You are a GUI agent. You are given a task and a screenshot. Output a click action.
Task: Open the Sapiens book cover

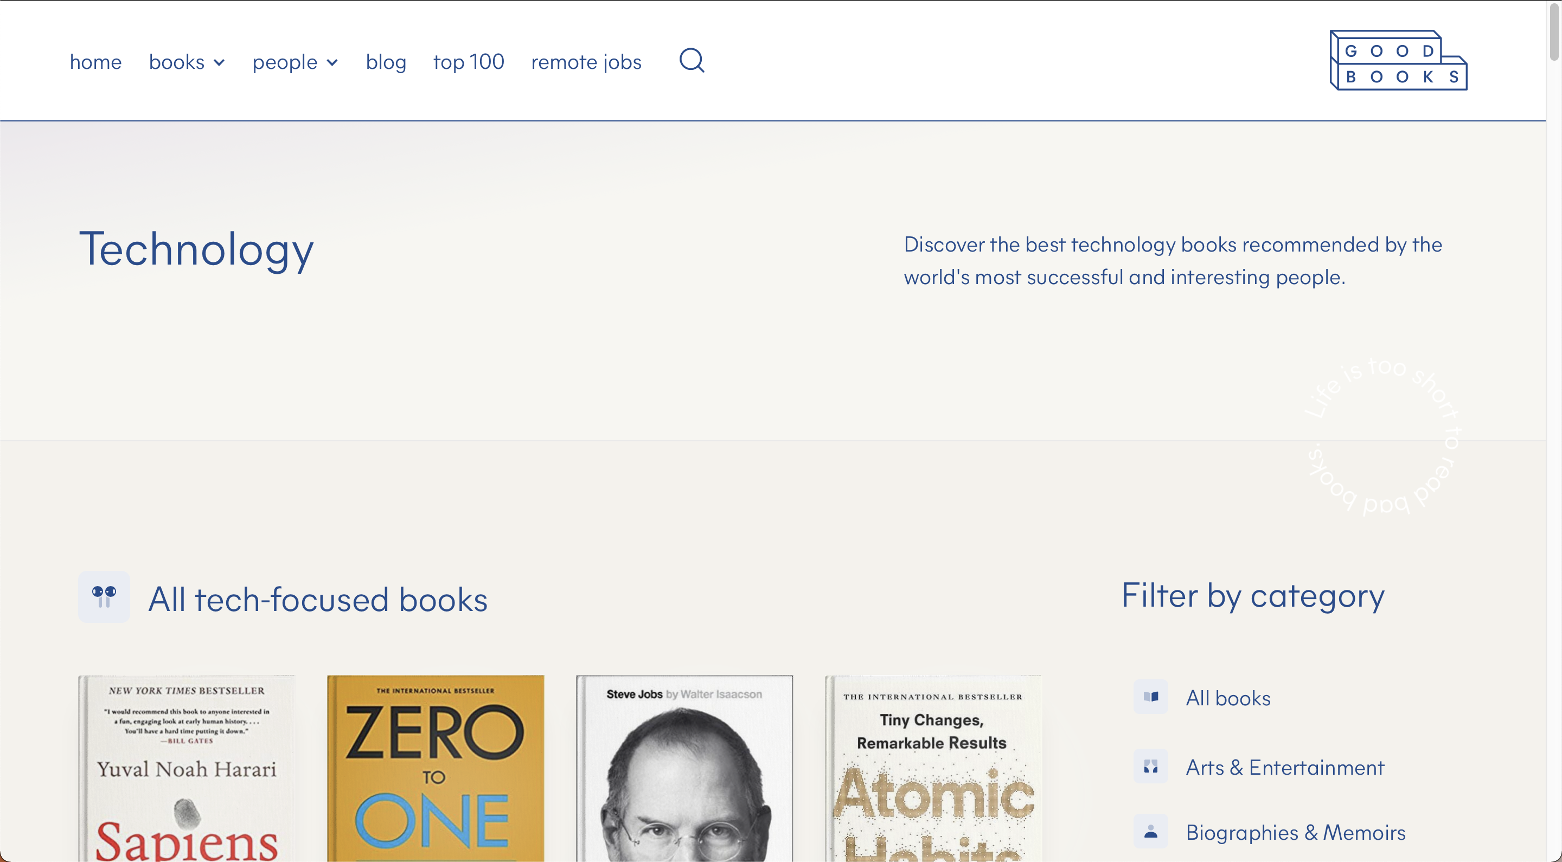[185, 770]
